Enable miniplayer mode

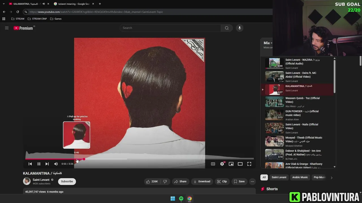pos(231,164)
